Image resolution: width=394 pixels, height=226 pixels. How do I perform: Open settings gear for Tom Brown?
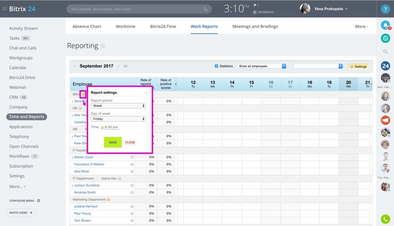132,221
